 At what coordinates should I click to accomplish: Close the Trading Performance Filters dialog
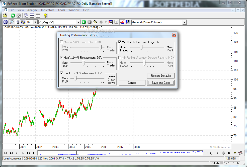tap(174, 35)
